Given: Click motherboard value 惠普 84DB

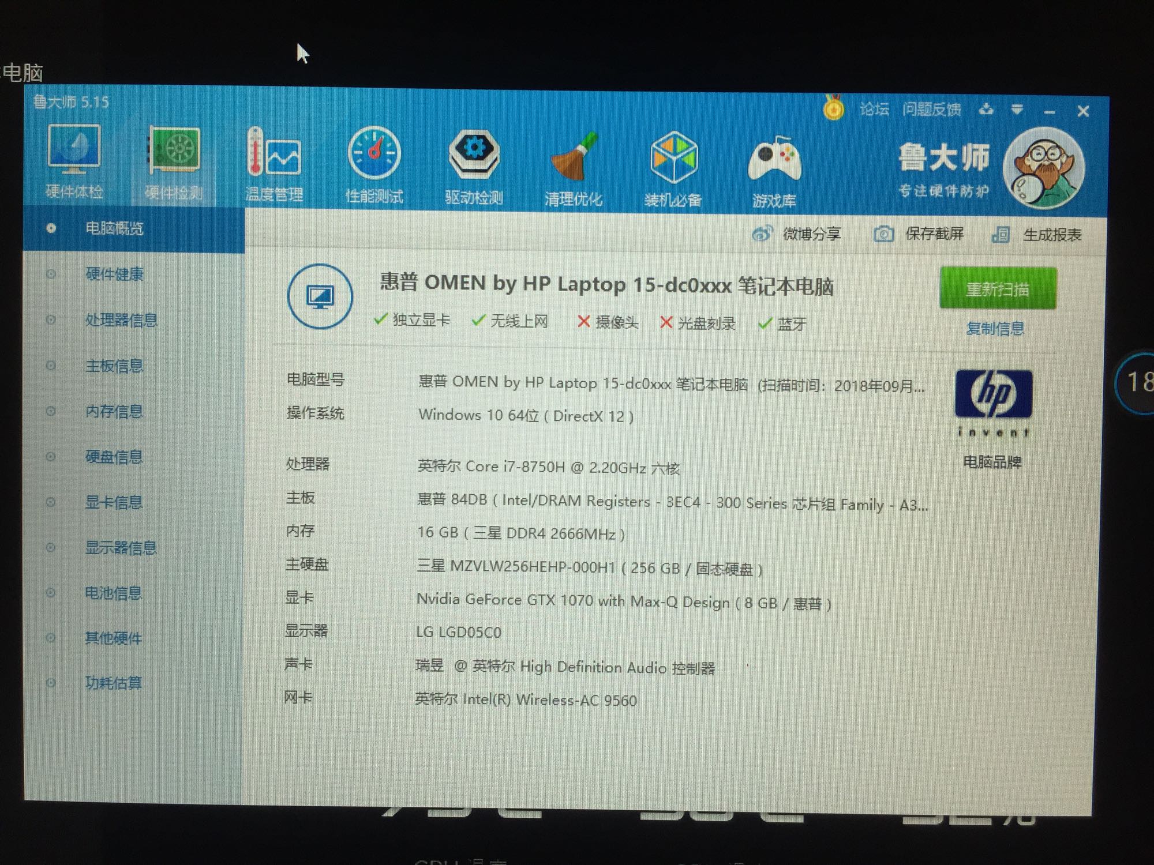Looking at the screenshot, I should [x=673, y=502].
